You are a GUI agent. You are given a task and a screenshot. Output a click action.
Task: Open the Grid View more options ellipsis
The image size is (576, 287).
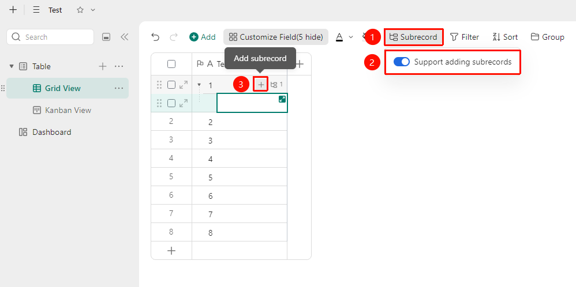coord(119,88)
